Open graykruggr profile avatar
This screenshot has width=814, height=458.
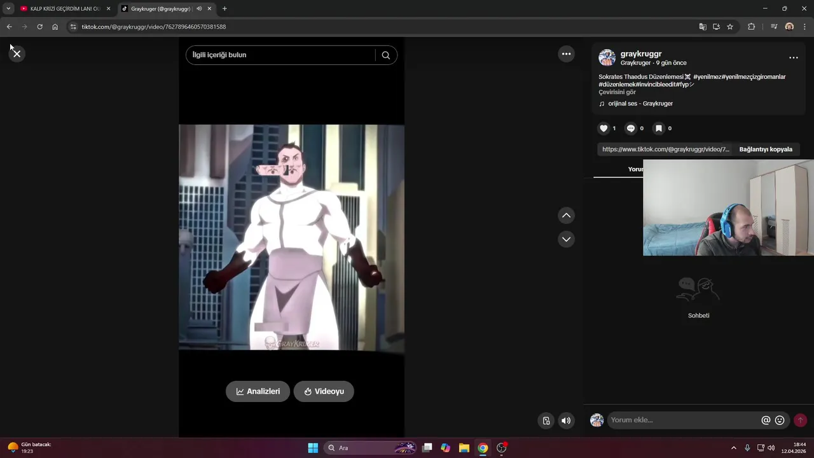click(607, 58)
